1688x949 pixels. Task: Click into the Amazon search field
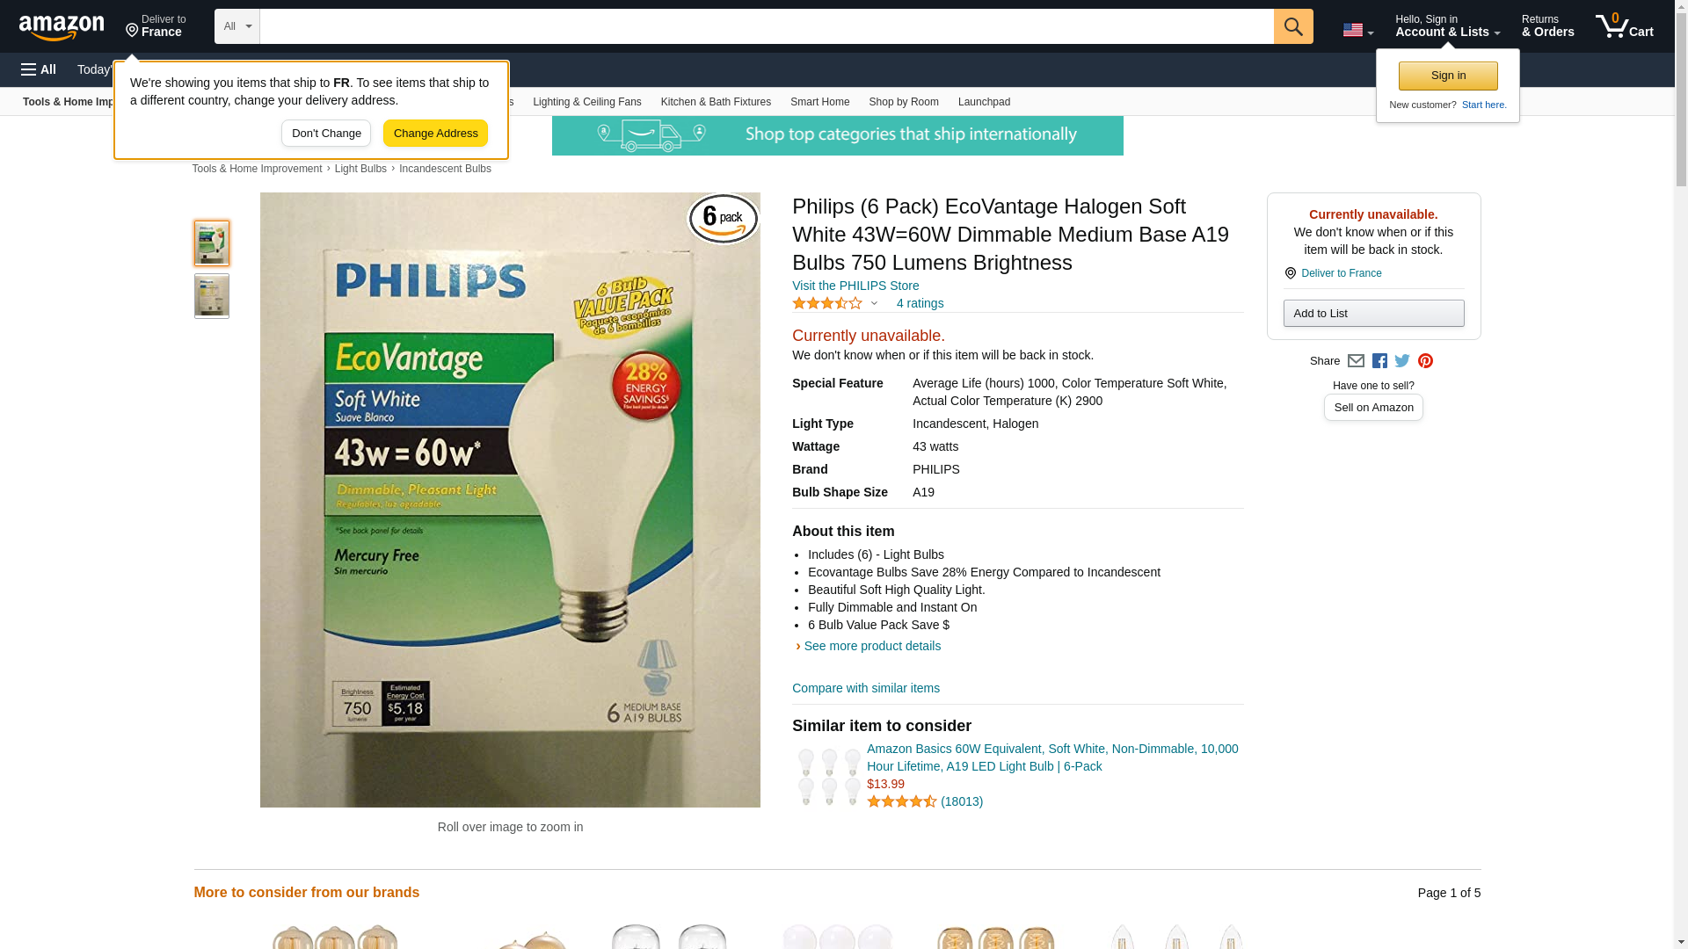tap(767, 26)
